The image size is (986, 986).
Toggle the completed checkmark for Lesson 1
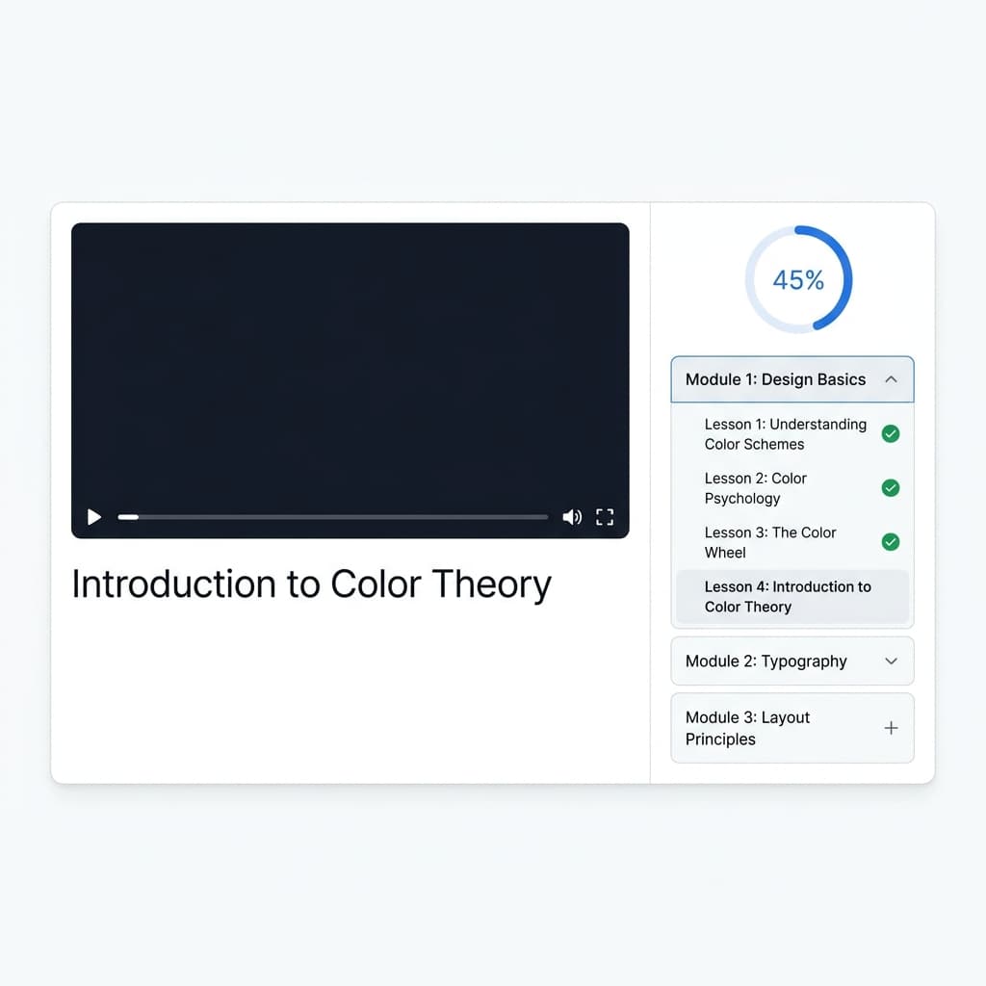coord(891,434)
